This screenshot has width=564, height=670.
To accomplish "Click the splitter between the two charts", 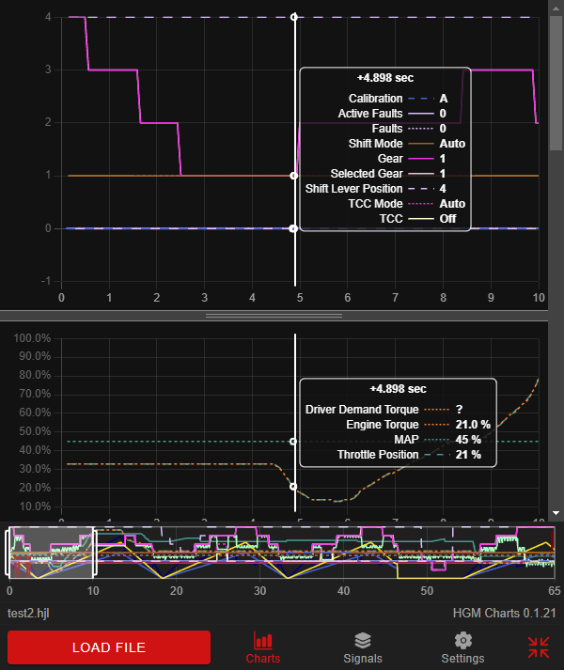I will click(x=274, y=316).
